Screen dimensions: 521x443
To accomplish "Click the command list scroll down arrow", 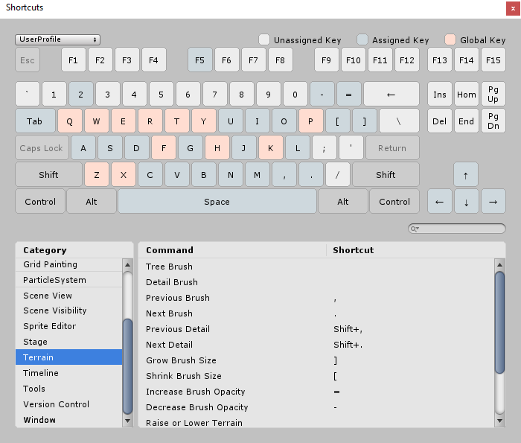I will 499,421.
